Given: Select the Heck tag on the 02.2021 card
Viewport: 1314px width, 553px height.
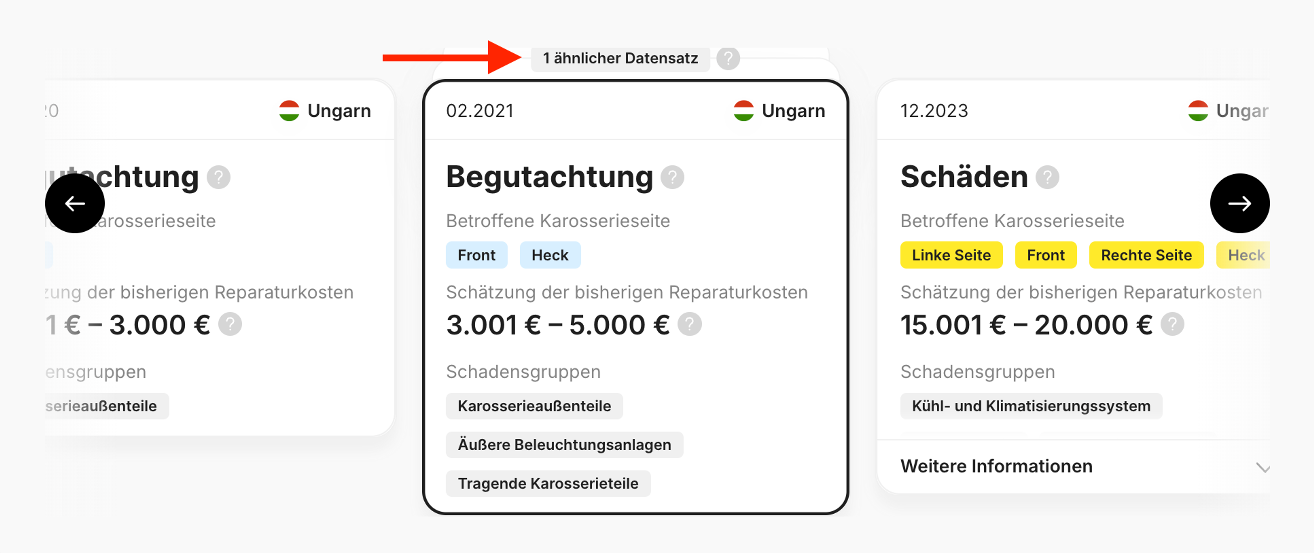Looking at the screenshot, I should pos(550,255).
